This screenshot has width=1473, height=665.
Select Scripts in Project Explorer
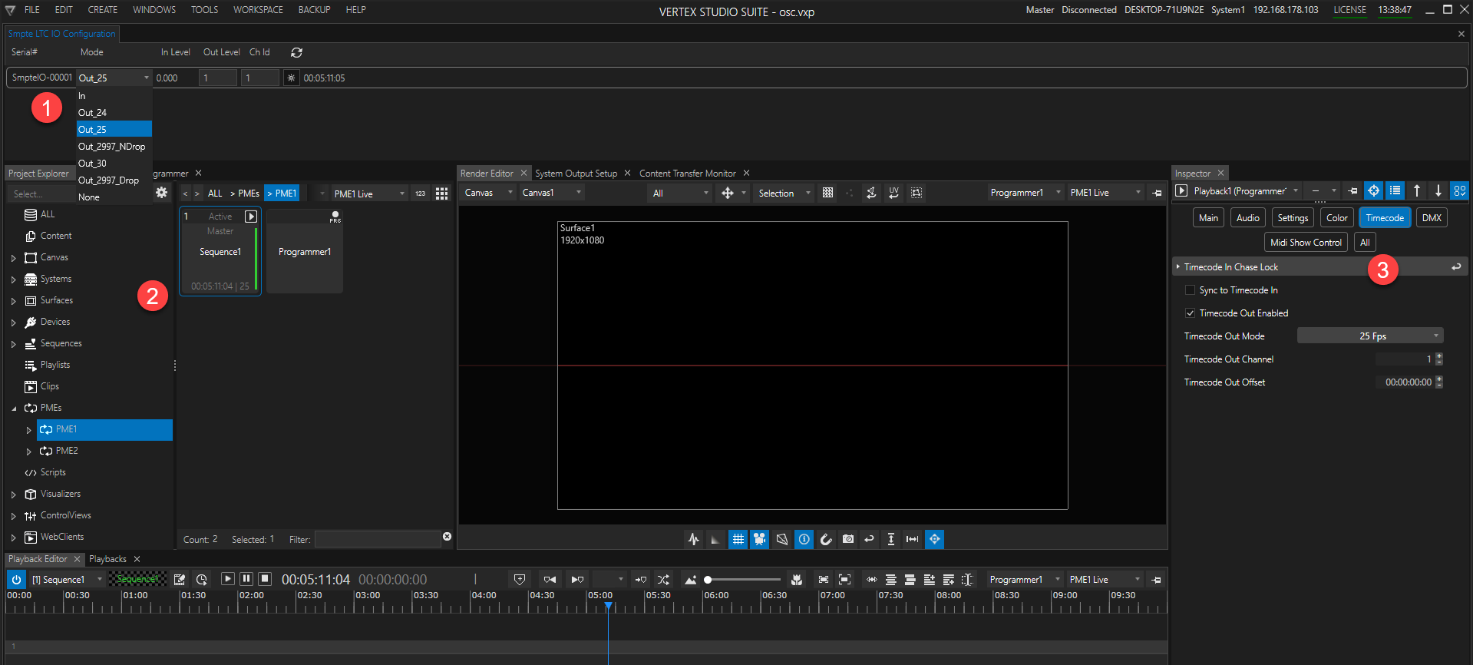pyautogui.click(x=53, y=473)
